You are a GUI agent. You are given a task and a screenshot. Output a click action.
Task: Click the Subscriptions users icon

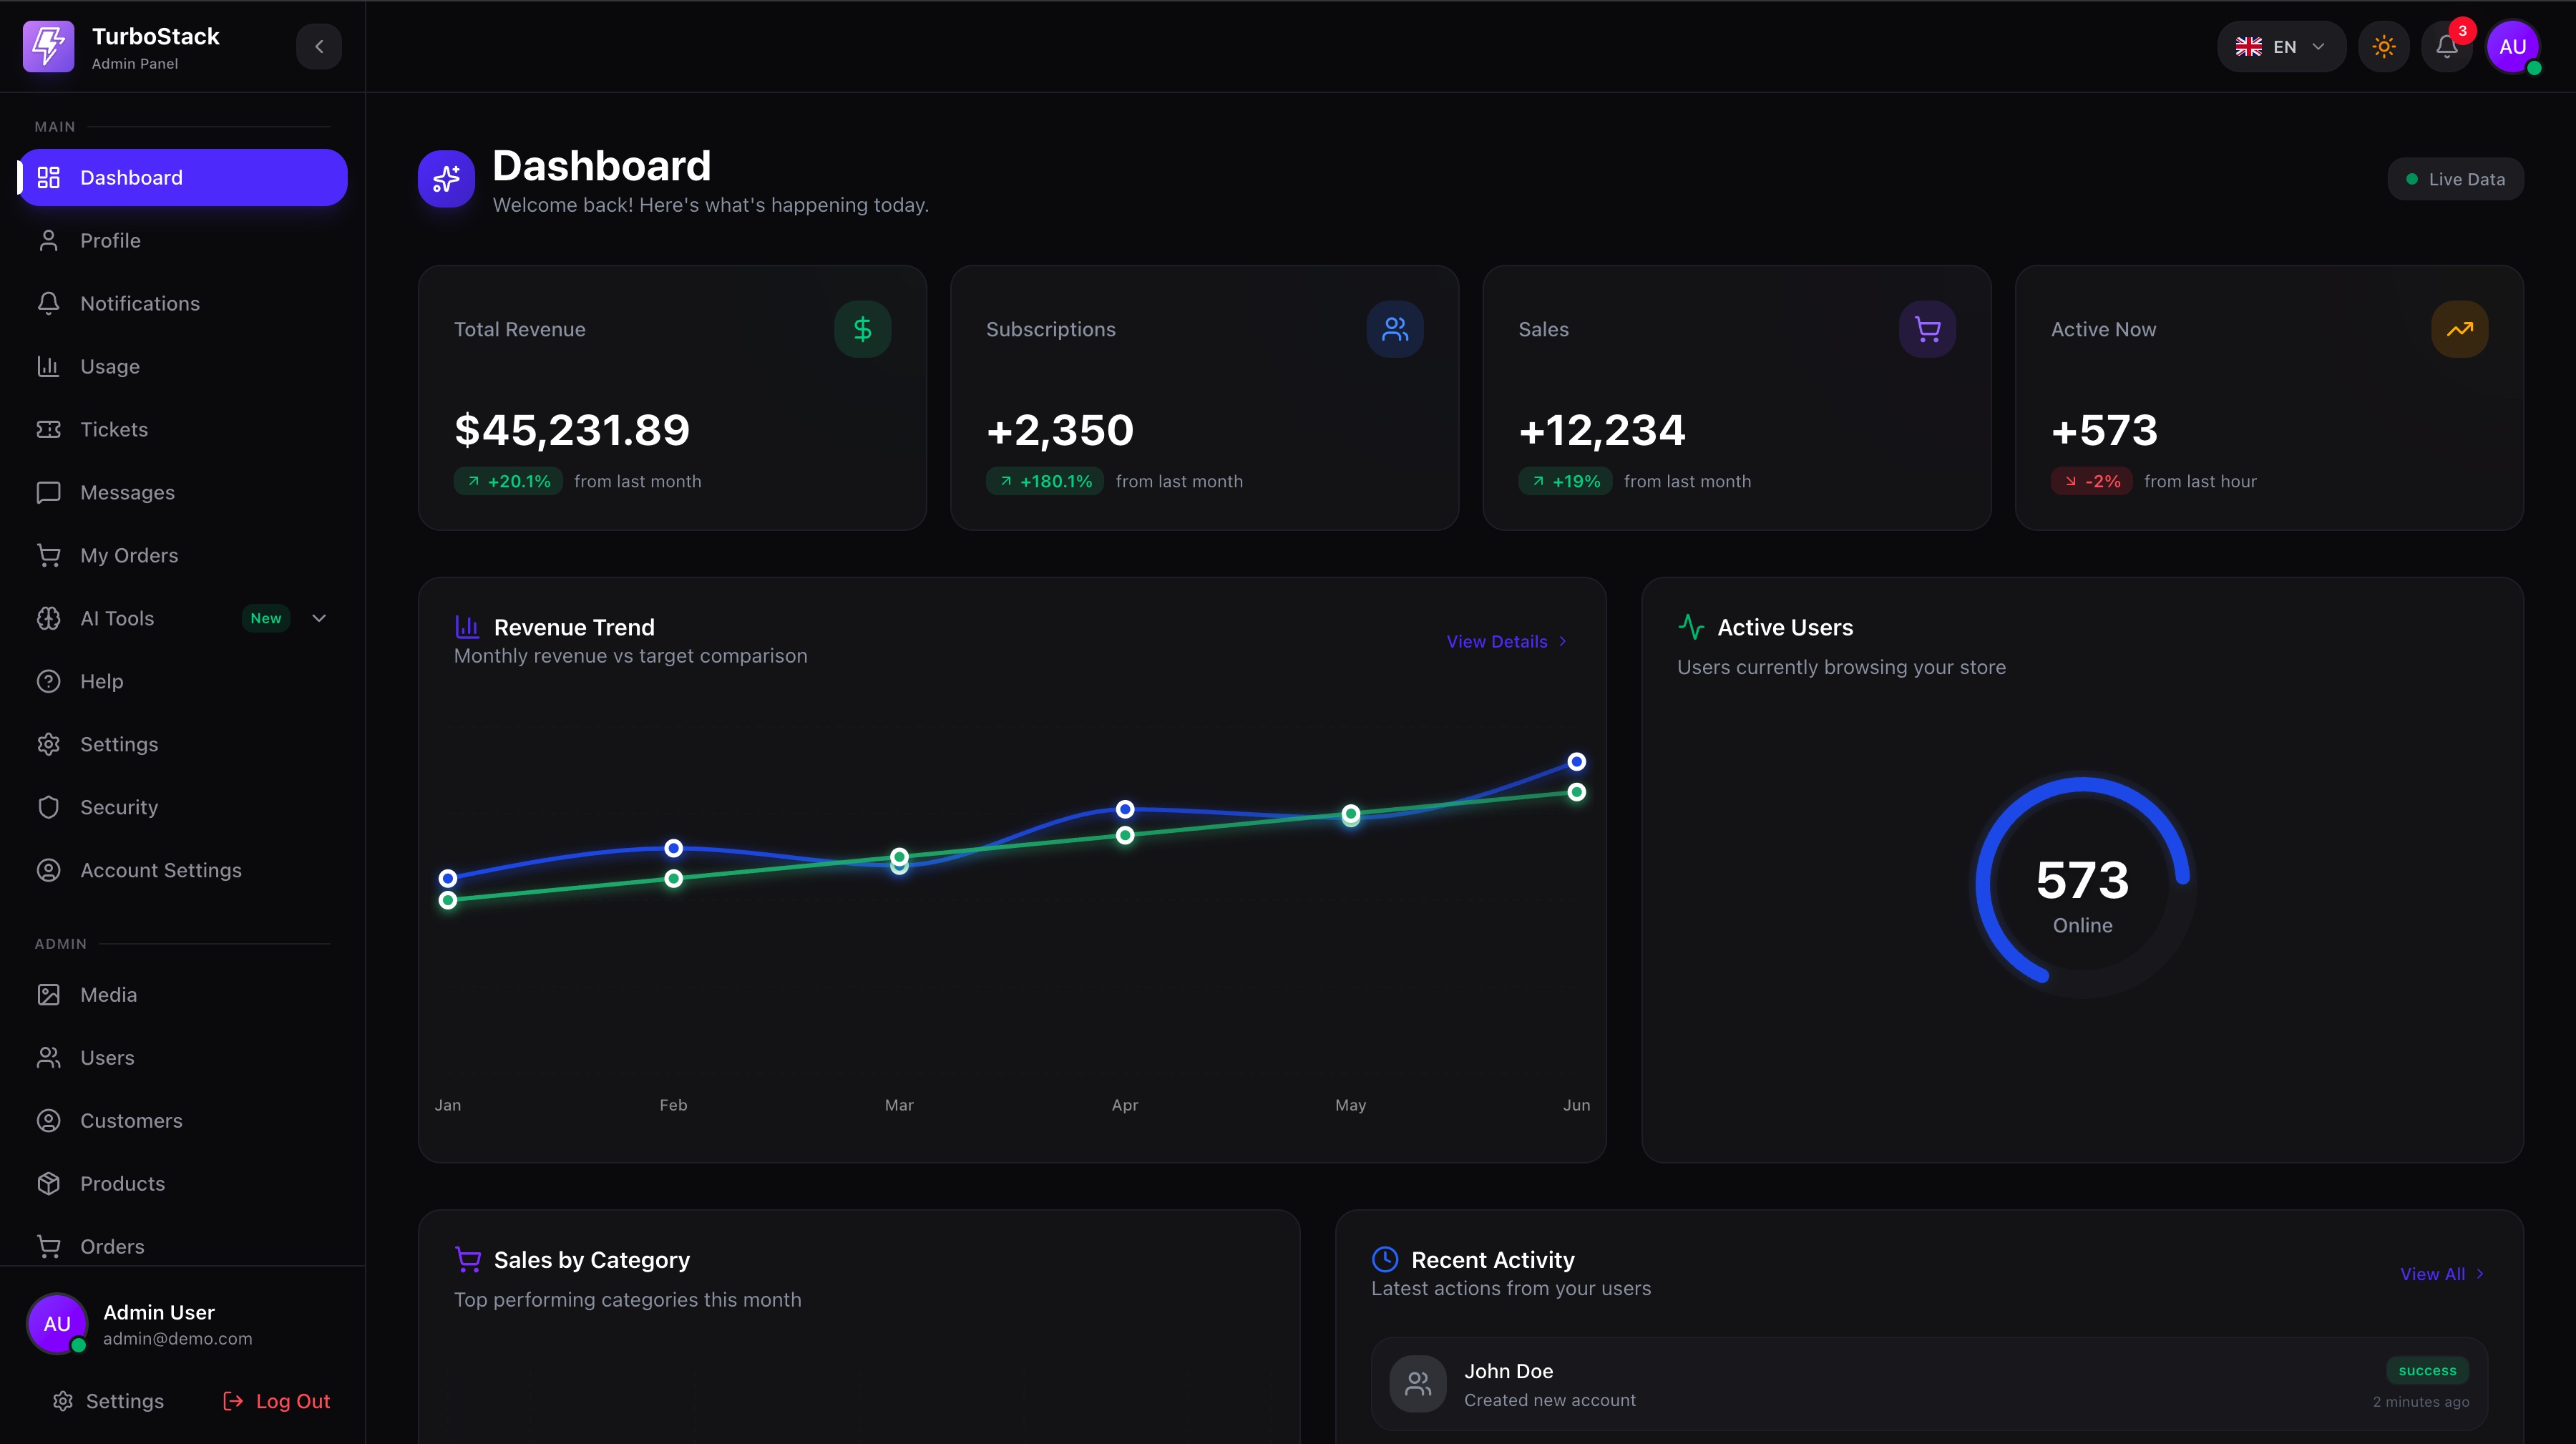point(1394,329)
